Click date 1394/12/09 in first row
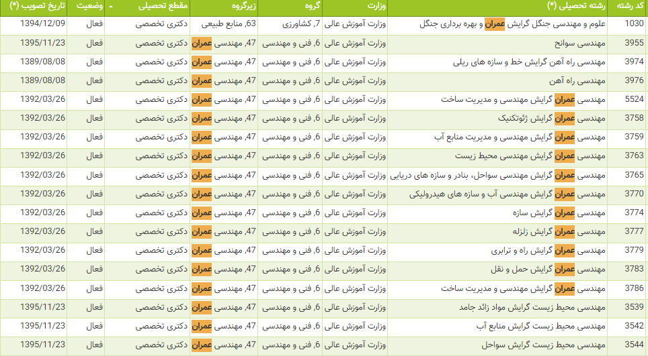The image size is (648, 356). click(x=42, y=23)
